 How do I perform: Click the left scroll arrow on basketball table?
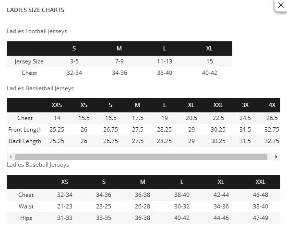point(11,157)
